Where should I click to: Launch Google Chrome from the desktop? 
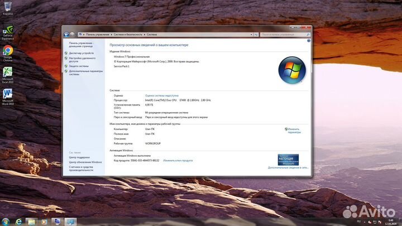[8, 54]
